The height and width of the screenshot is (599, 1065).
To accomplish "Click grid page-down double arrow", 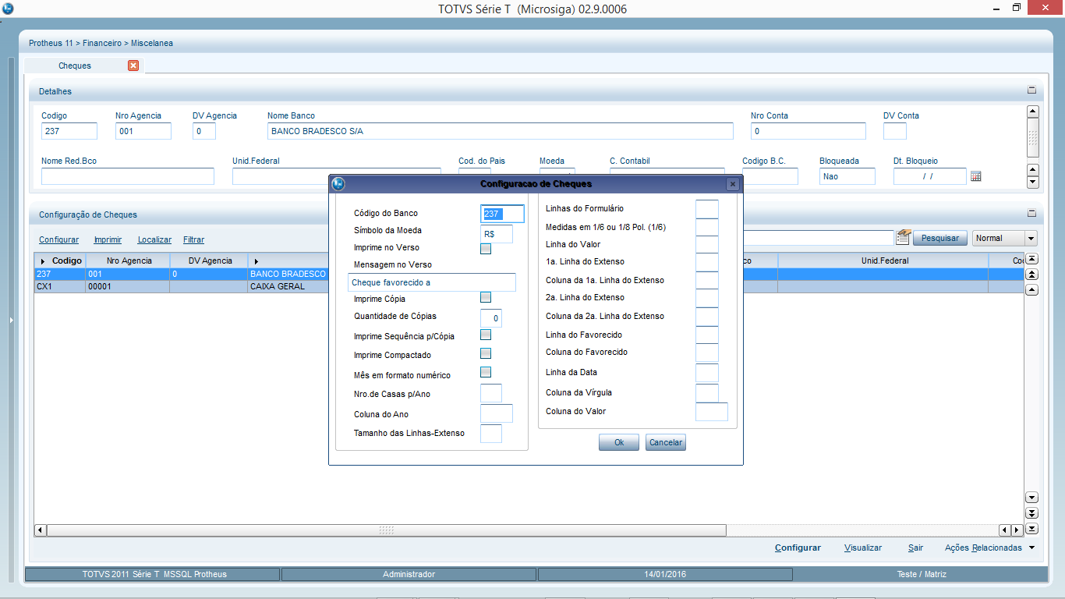I will [x=1031, y=513].
